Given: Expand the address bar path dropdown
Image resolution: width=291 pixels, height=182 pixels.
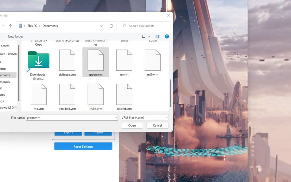Looking at the screenshot, I should (x=102, y=26).
